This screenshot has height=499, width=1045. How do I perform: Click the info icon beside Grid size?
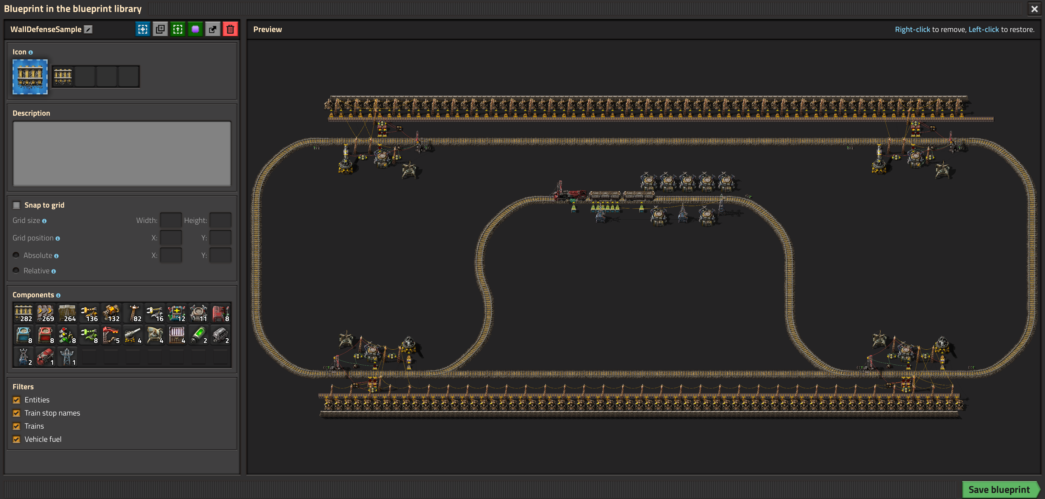(44, 221)
